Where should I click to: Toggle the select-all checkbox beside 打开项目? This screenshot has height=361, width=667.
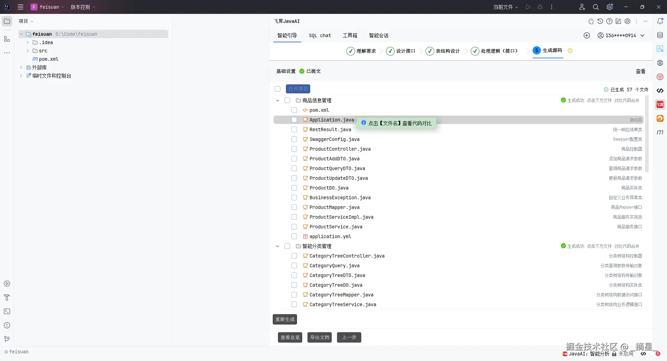278,89
